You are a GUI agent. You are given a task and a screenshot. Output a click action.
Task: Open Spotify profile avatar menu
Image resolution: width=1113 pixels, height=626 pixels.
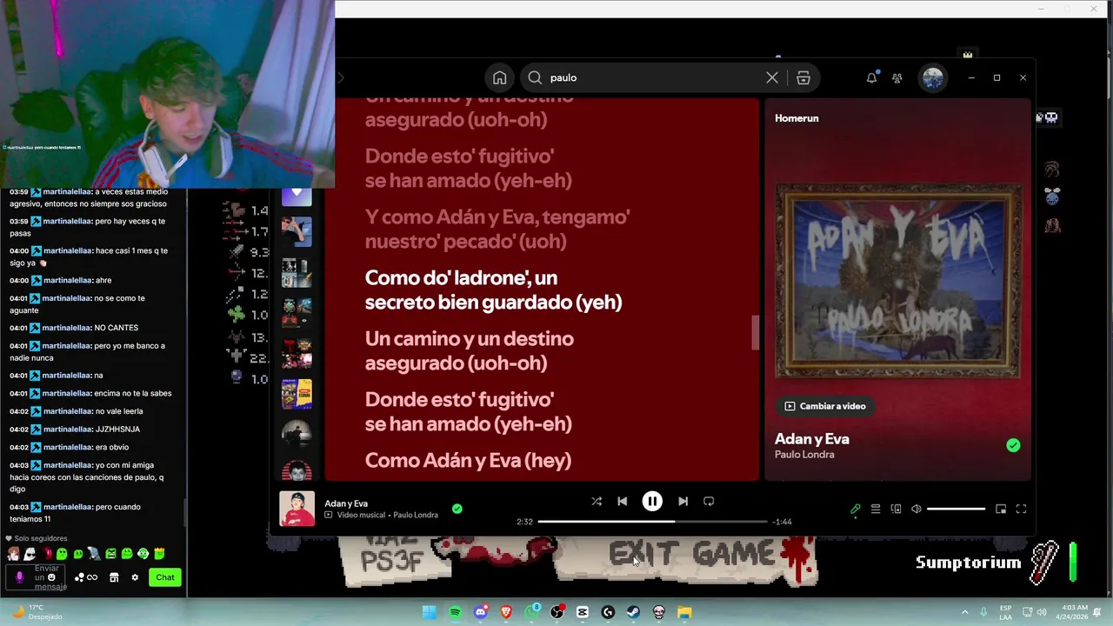coord(933,77)
